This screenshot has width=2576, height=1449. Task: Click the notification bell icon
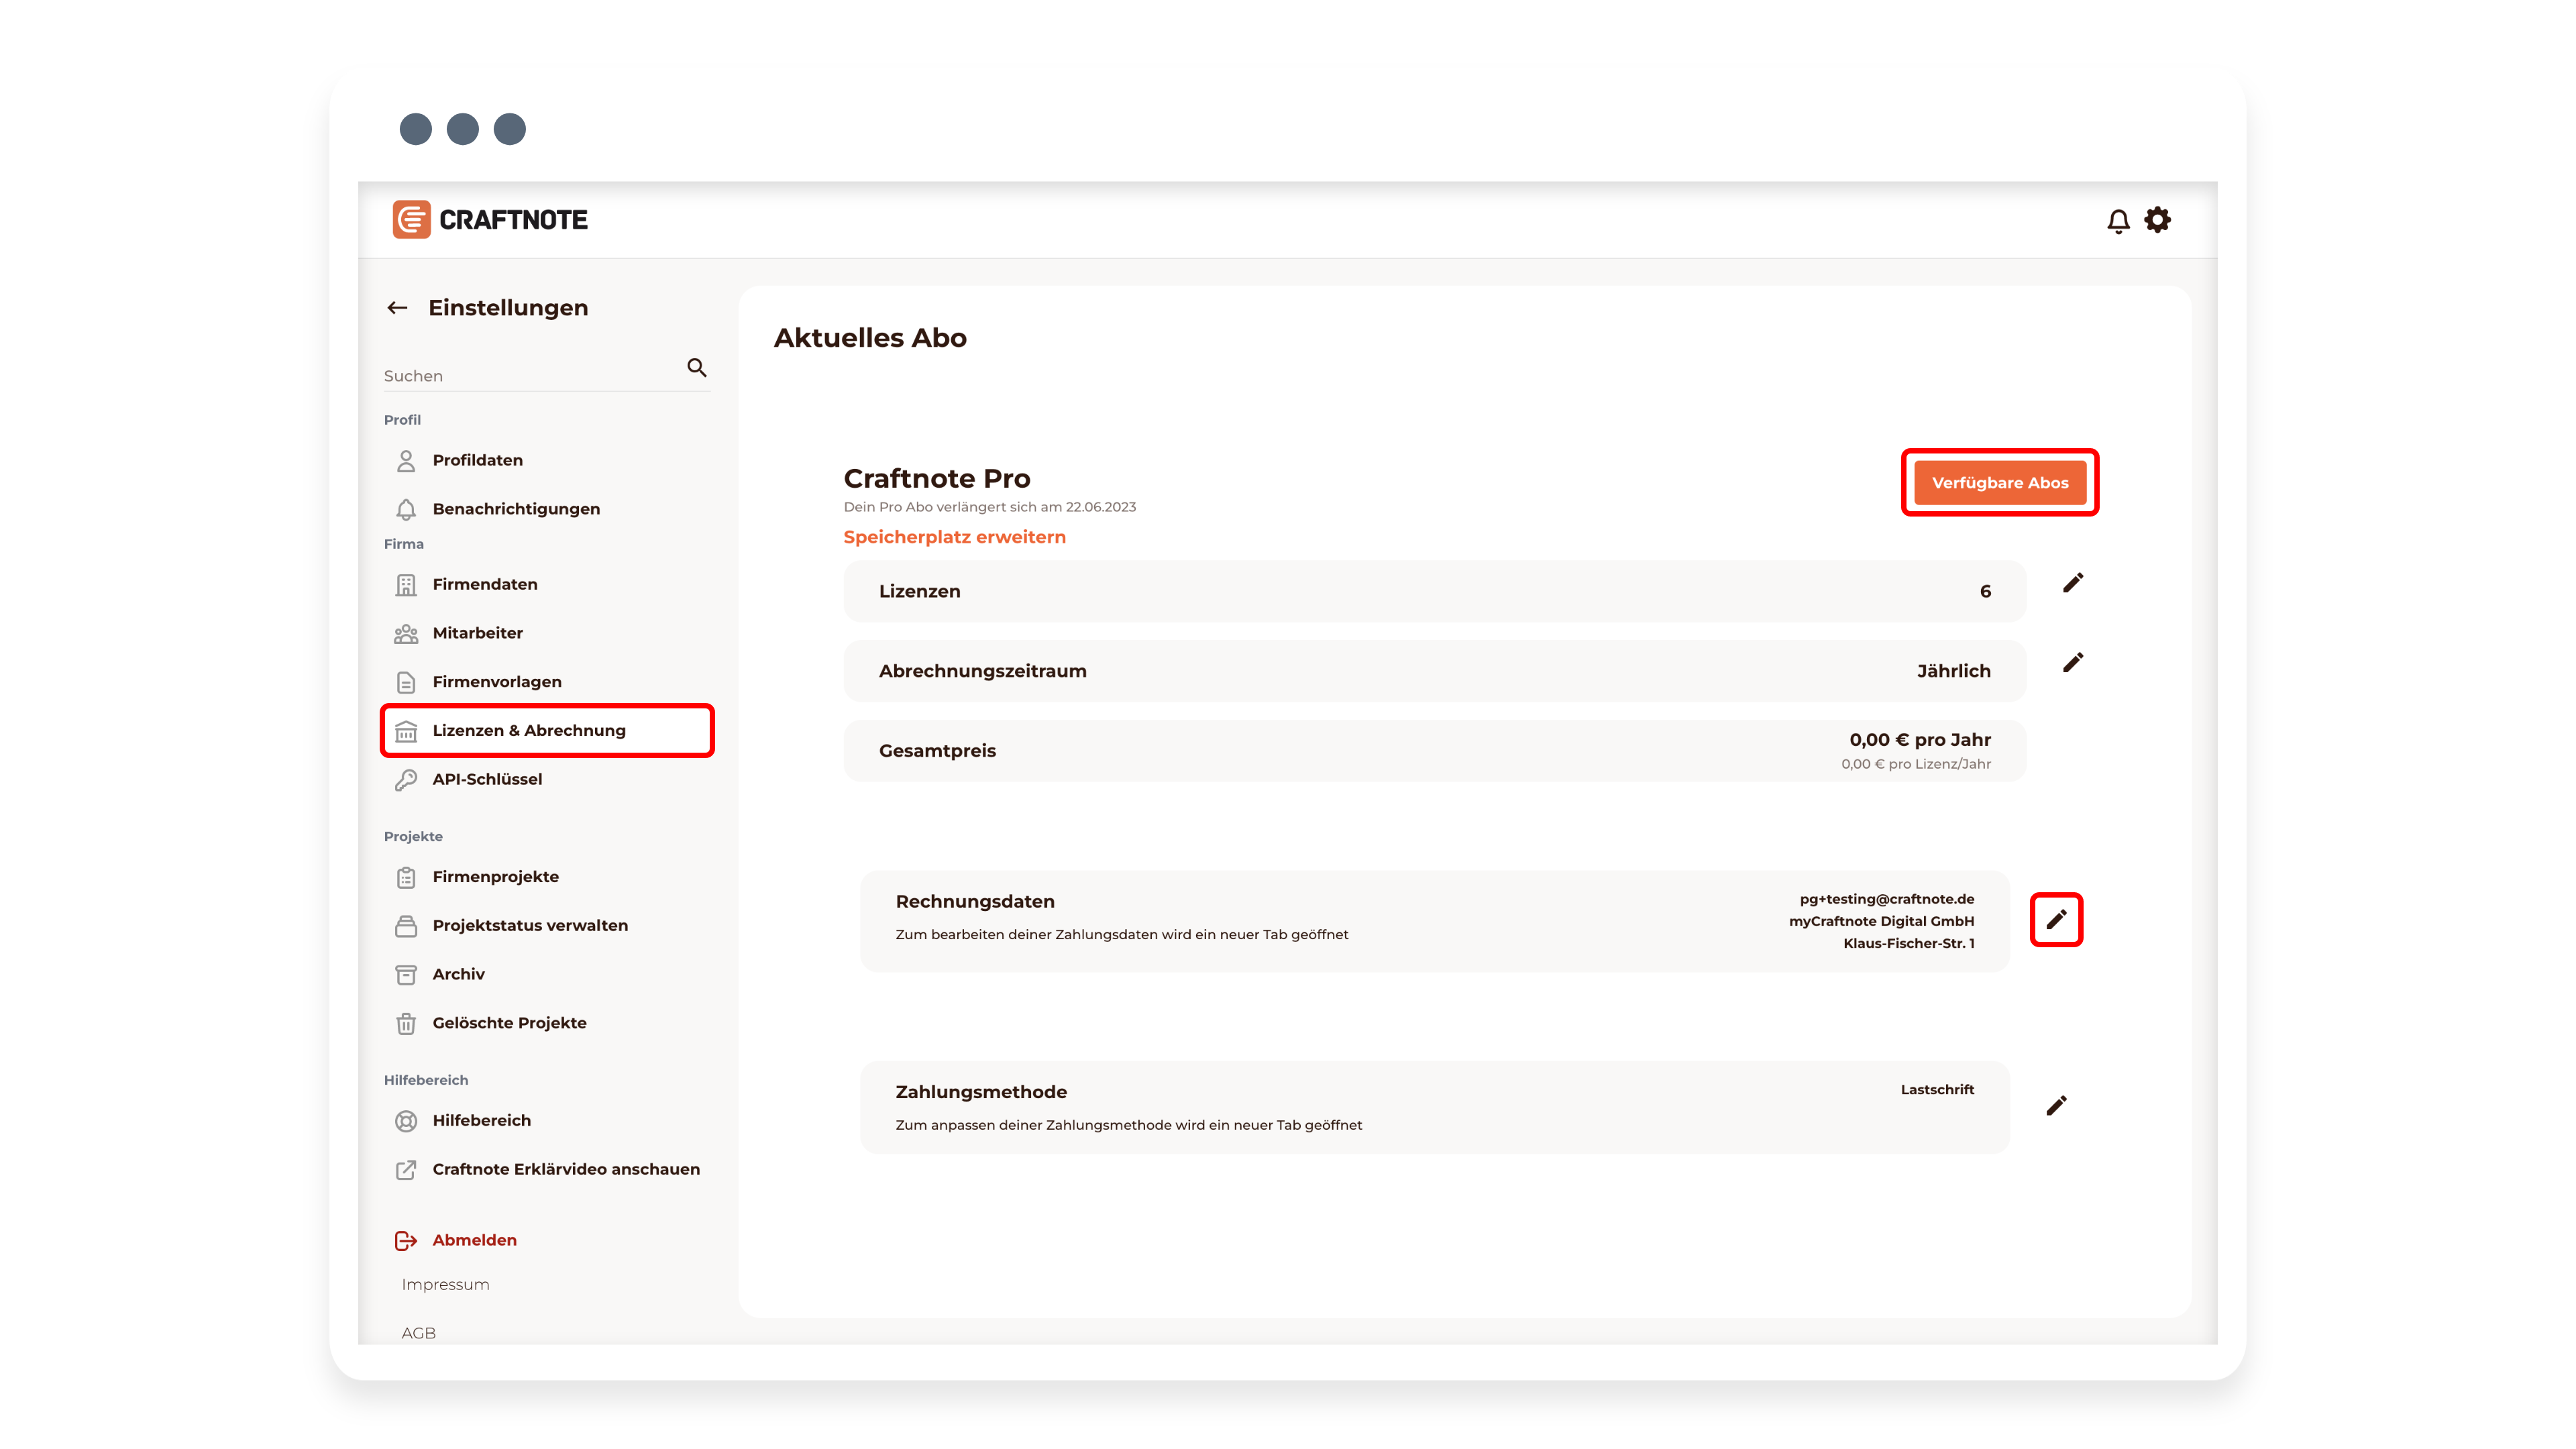point(2117,221)
